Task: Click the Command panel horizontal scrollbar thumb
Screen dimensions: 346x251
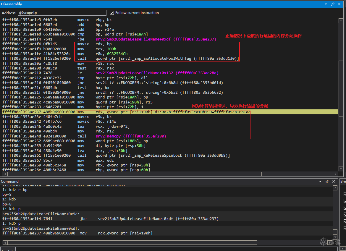Action: pos(132,243)
